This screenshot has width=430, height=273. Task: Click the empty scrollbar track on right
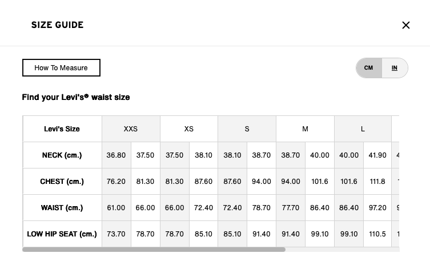click(x=343, y=250)
